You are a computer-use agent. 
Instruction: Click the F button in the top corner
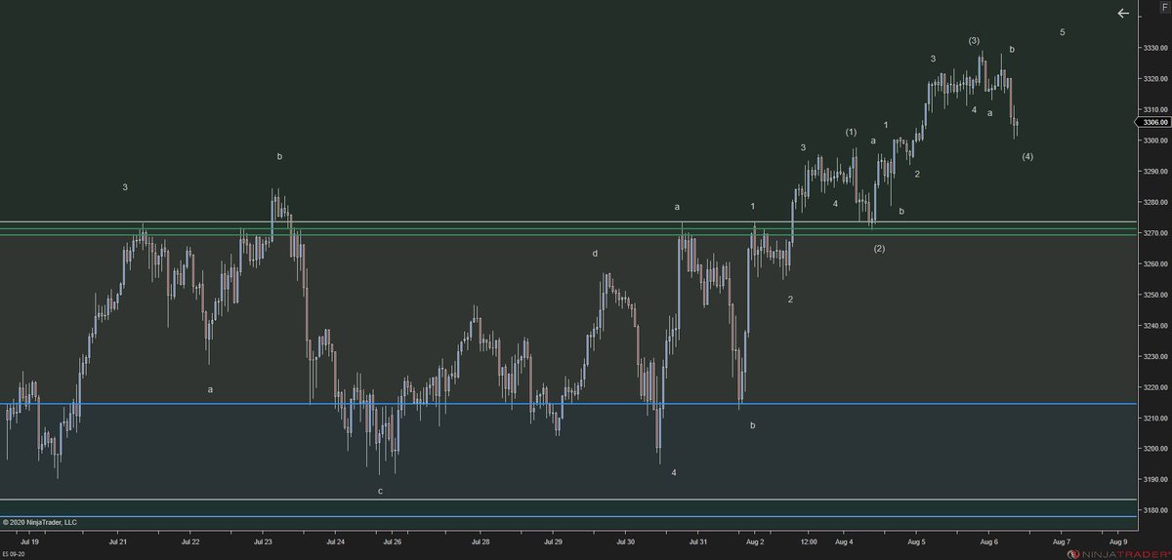point(1164,7)
